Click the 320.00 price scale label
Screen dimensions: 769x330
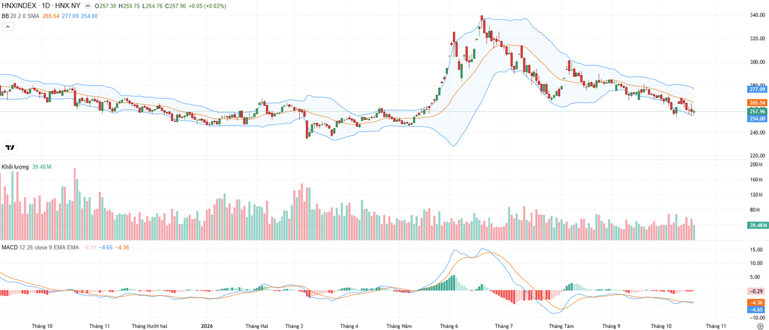coord(758,38)
